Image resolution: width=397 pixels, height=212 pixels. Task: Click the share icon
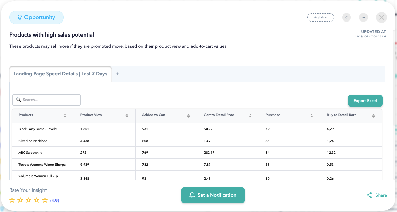coord(369,195)
